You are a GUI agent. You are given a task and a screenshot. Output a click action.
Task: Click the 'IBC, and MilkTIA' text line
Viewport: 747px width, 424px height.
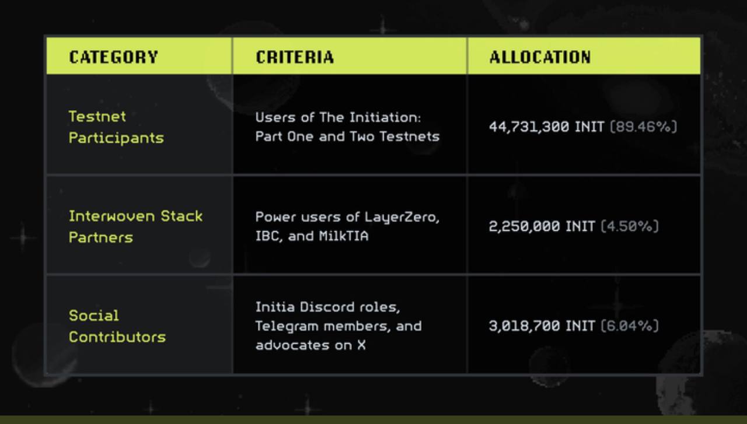312,236
